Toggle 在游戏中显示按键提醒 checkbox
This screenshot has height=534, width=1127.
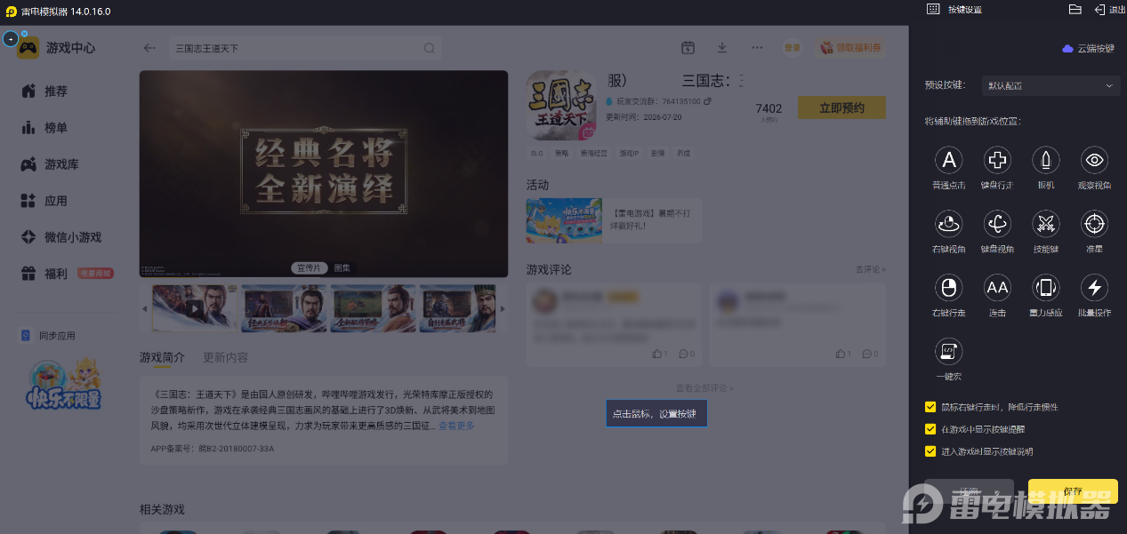pos(930,429)
